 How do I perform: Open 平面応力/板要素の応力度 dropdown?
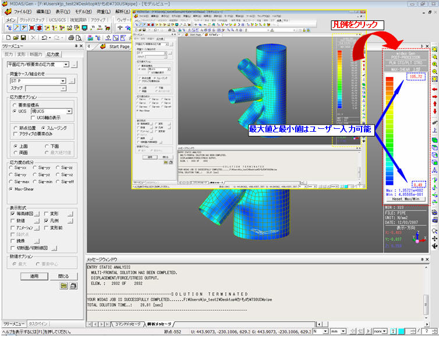tap(66, 65)
